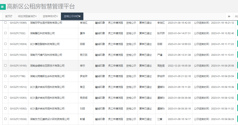The width and height of the screenshot is (238, 125).
Task: Close the 综合流程查询 tab
Action: pos(36,16)
